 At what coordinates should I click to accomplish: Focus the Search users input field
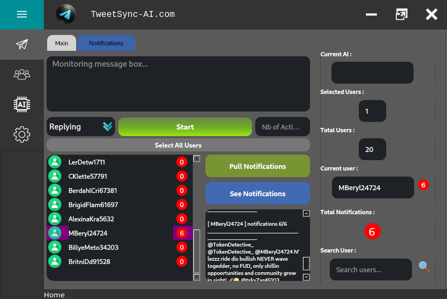[371, 269]
